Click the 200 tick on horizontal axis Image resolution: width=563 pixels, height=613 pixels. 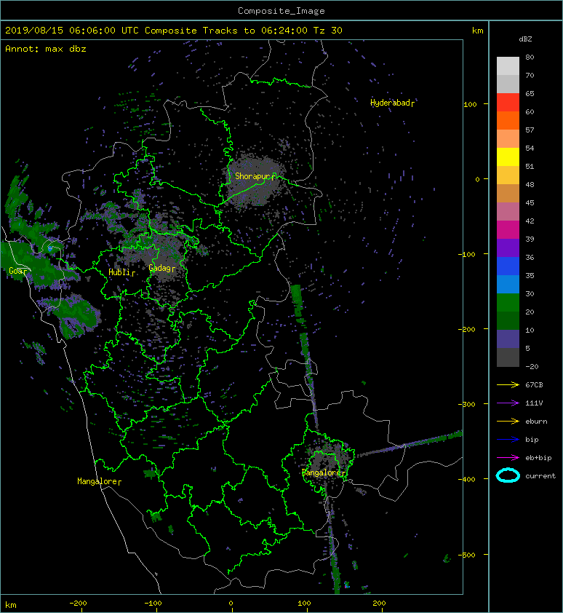pyautogui.click(x=379, y=604)
